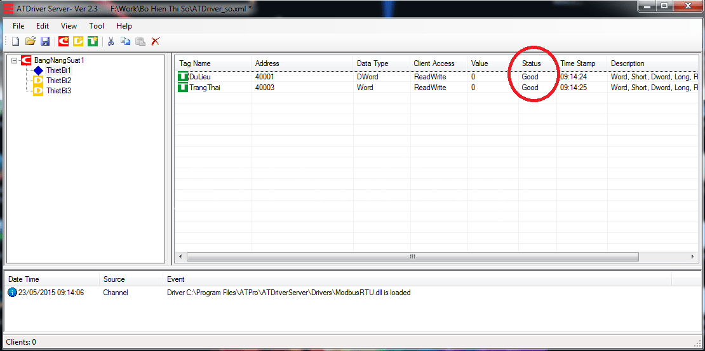Click the Clients: 0 status bar text
The width and height of the screenshot is (705, 351).
[21, 342]
